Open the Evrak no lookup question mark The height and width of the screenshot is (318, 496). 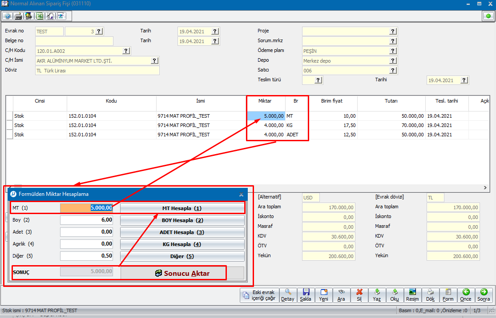99,31
